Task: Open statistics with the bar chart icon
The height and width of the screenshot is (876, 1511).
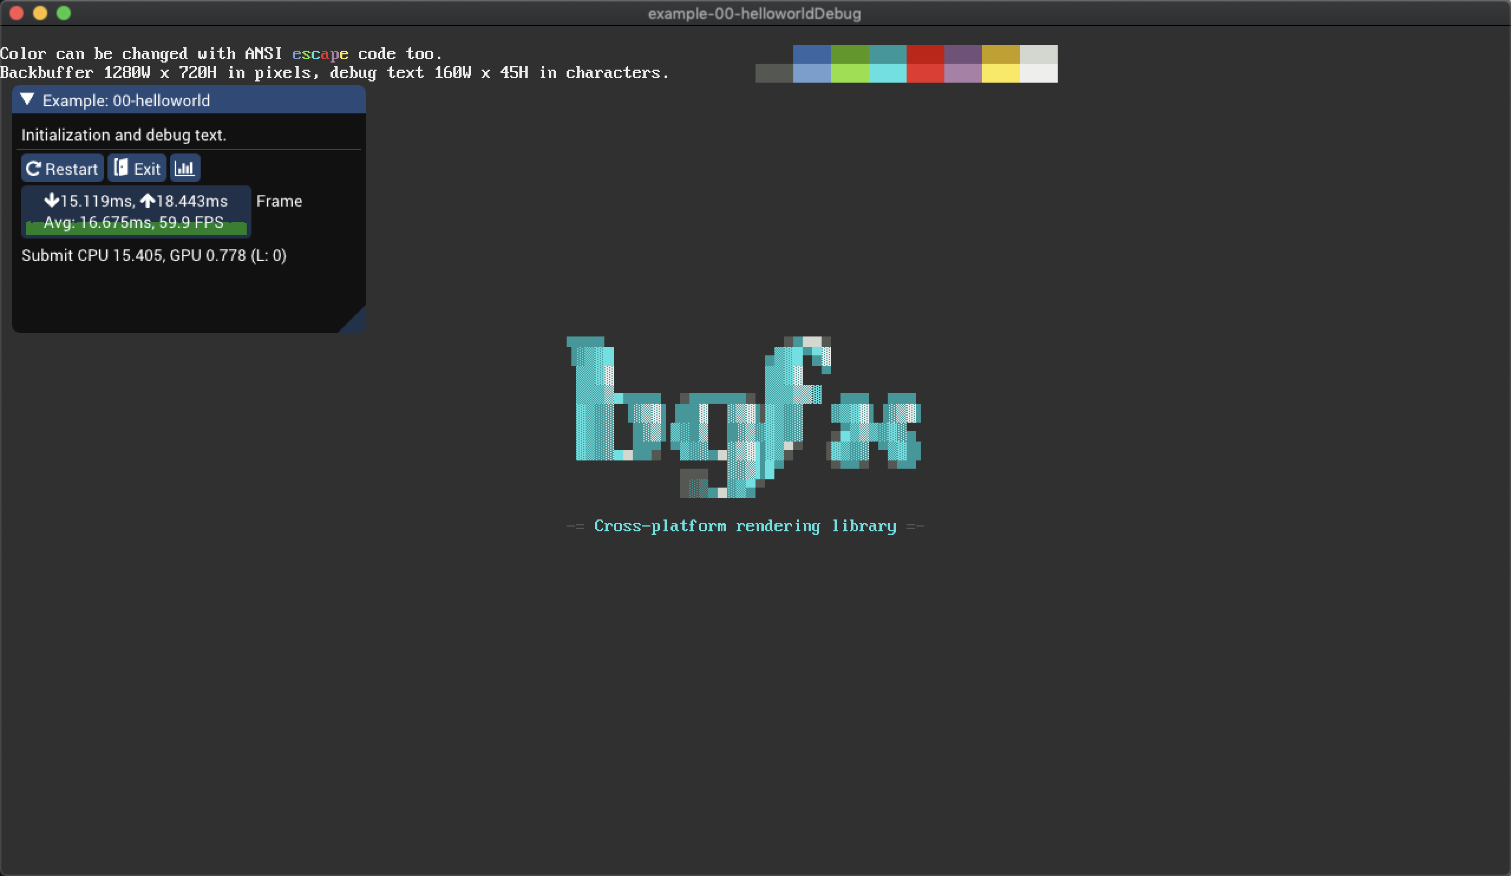Action: 185,168
